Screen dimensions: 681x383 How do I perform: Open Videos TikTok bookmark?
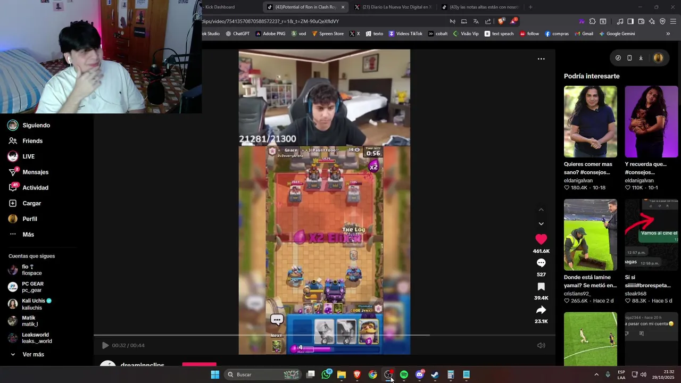click(405, 34)
